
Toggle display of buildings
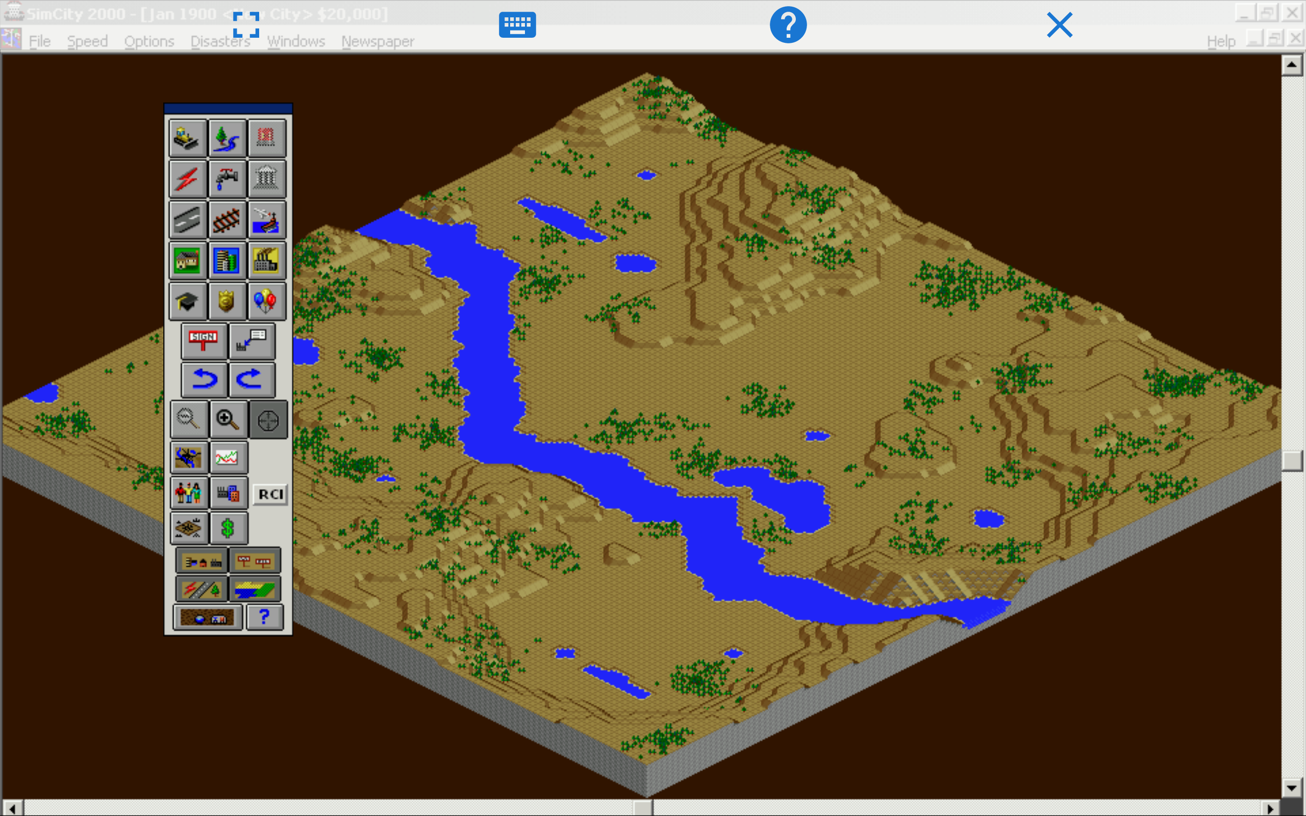coord(202,562)
